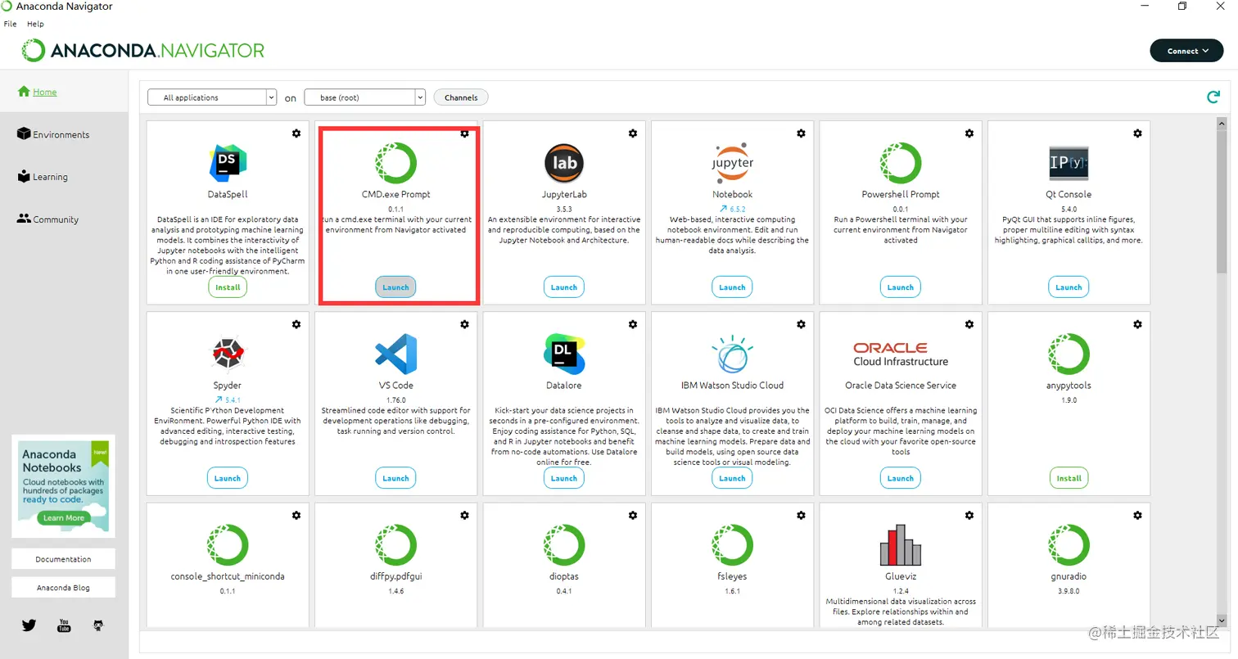Screen dimensions: 1238x659
Task: Launch Qt Console
Action: click(x=1069, y=287)
